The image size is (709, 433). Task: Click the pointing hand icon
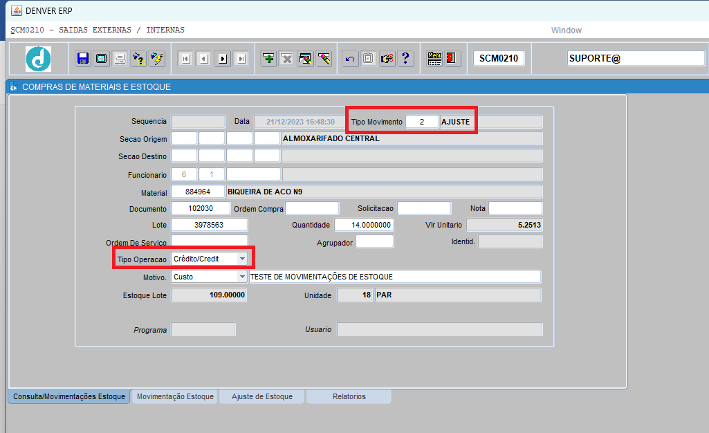[x=387, y=58]
